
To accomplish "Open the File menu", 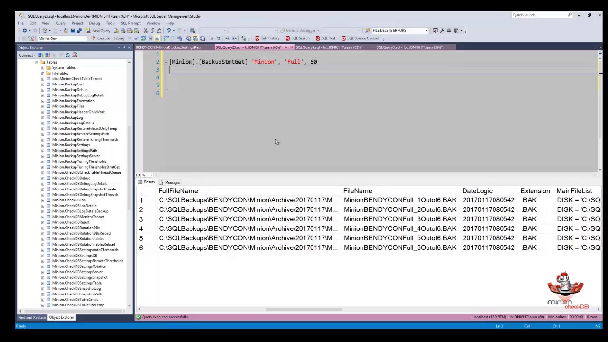I will (21, 23).
